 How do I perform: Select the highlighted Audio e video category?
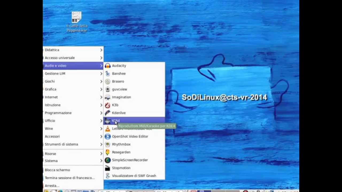click(73, 66)
